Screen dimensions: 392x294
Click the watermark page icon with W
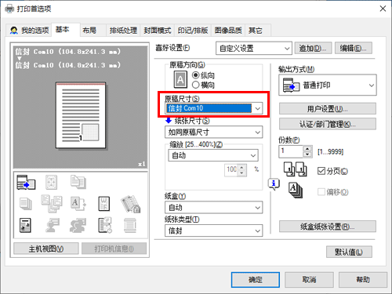click(104, 204)
